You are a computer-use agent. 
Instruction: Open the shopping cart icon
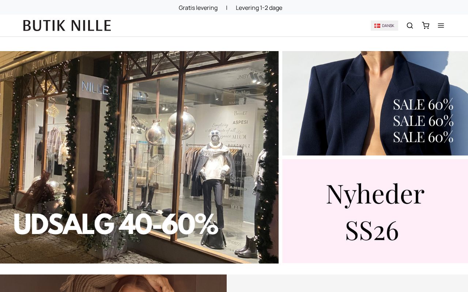coord(426,26)
